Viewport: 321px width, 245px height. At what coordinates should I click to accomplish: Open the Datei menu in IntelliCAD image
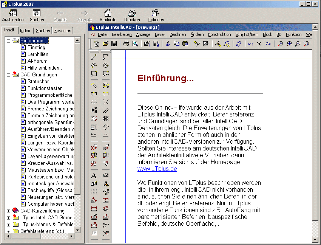pos(103,34)
